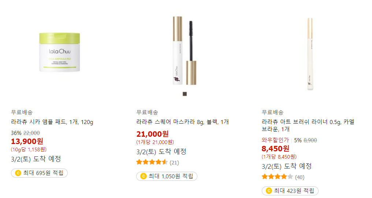Click the 와우할인가 label
This screenshot has width=372, height=198.
point(275,140)
